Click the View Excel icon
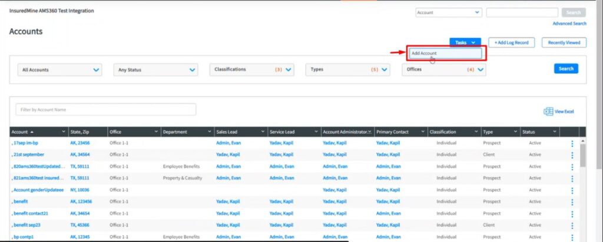The image size is (603, 242). pos(548,111)
